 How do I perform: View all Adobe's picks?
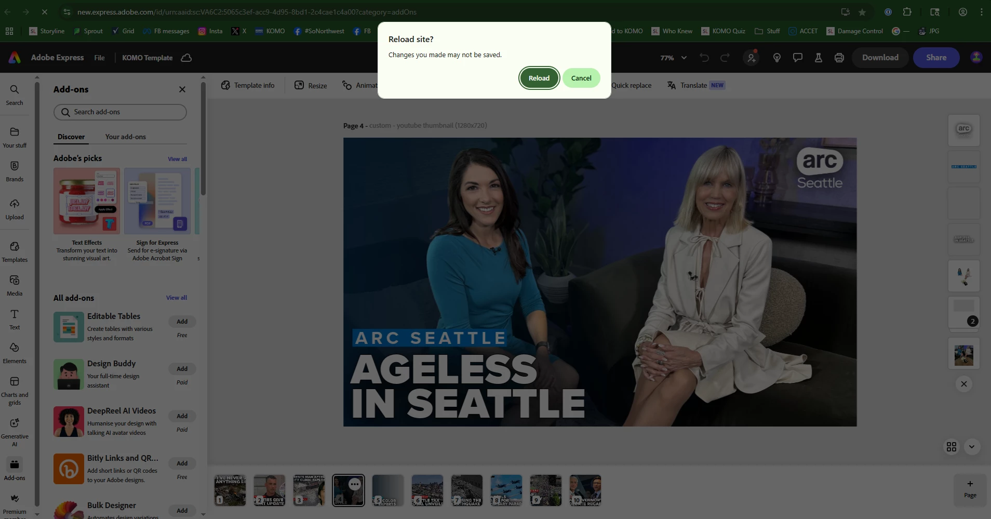tap(177, 159)
